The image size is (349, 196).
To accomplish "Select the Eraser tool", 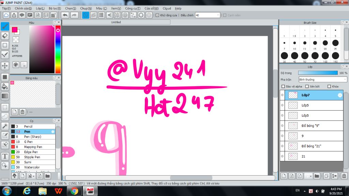I will [5, 35].
